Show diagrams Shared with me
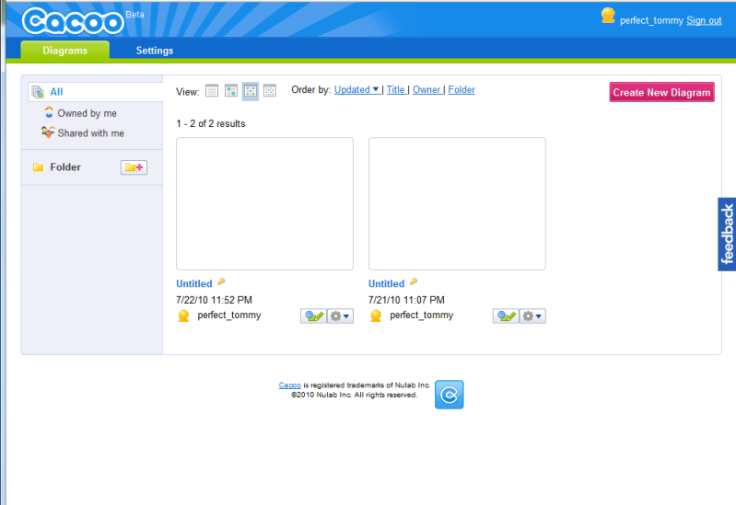 [x=90, y=133]
